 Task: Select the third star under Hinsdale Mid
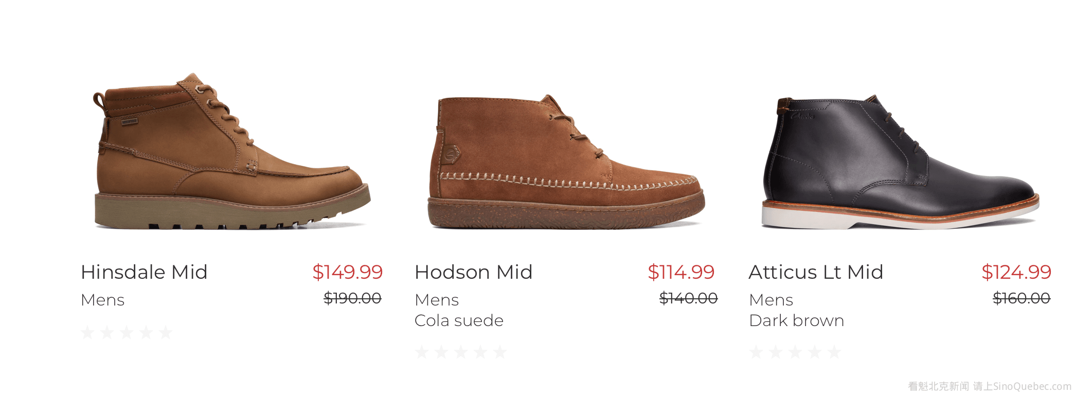(x=127, y=332)
